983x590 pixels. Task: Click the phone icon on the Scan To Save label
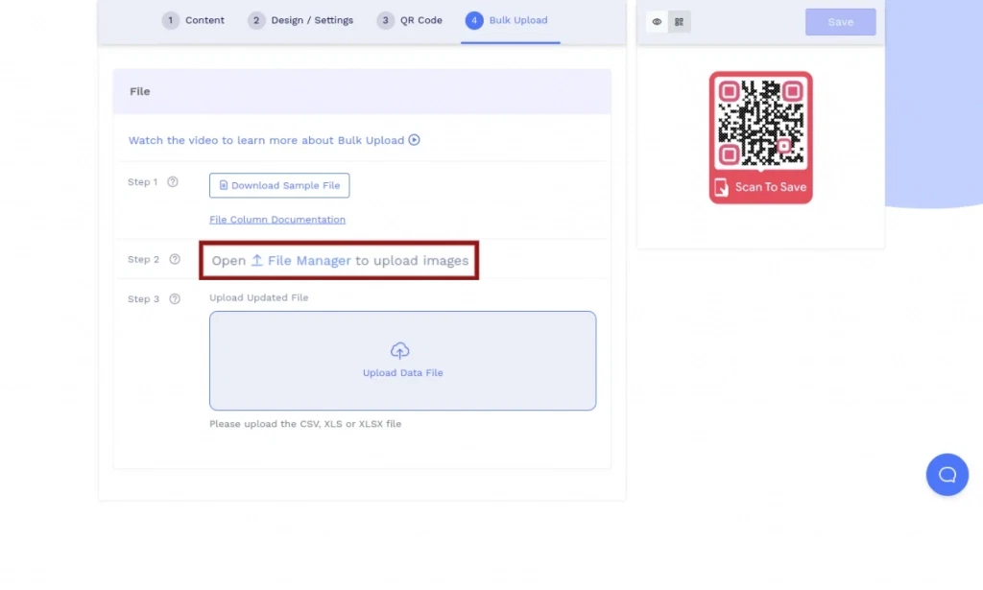(722, 187)
